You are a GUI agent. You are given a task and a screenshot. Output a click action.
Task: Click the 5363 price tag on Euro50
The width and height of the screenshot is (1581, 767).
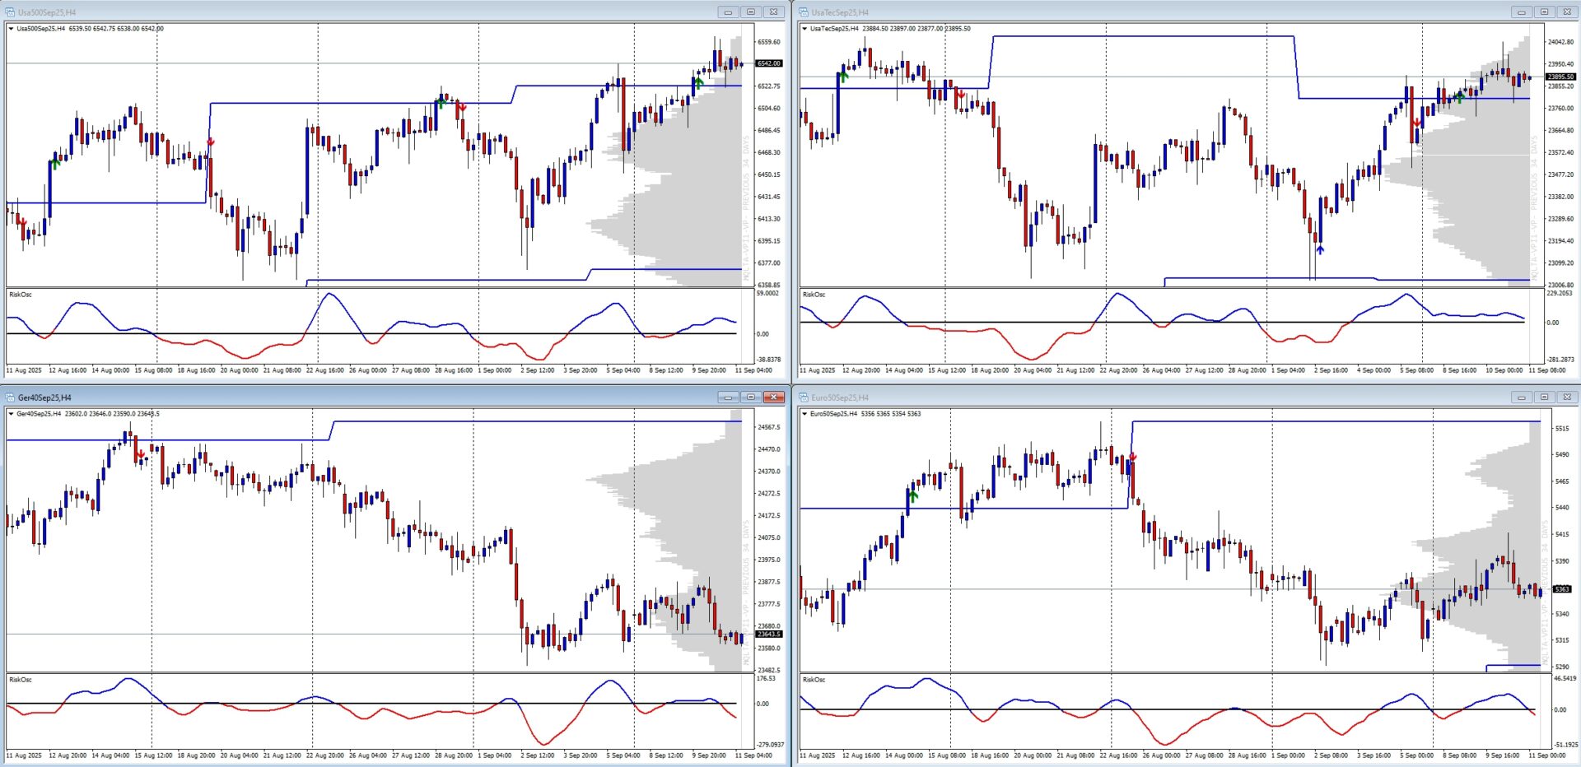[1561, 589]
